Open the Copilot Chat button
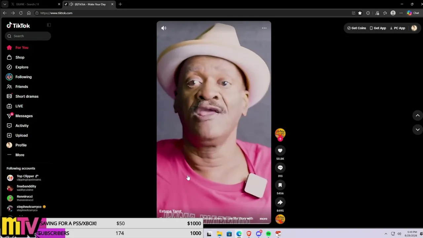Image resolution: width=423 pixels, height=238 pixels. pyautogui.click(x=413, y=13)
